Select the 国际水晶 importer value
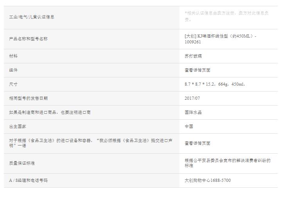282x201 pixels. point(193,112)
